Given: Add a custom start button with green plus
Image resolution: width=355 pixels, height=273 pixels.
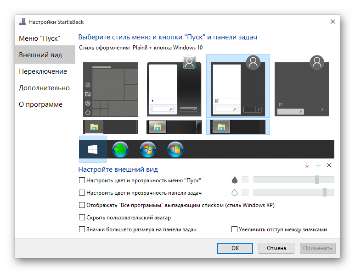Looking at the screenshot, I should (318, 165).
